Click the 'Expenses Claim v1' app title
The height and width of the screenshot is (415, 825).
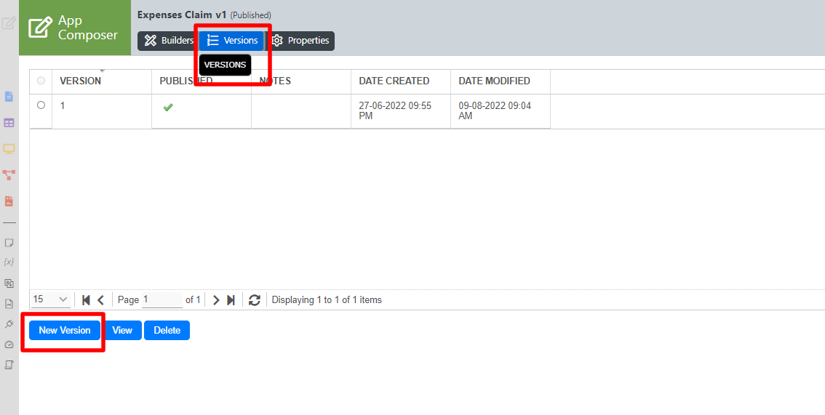tap(182, 15)
